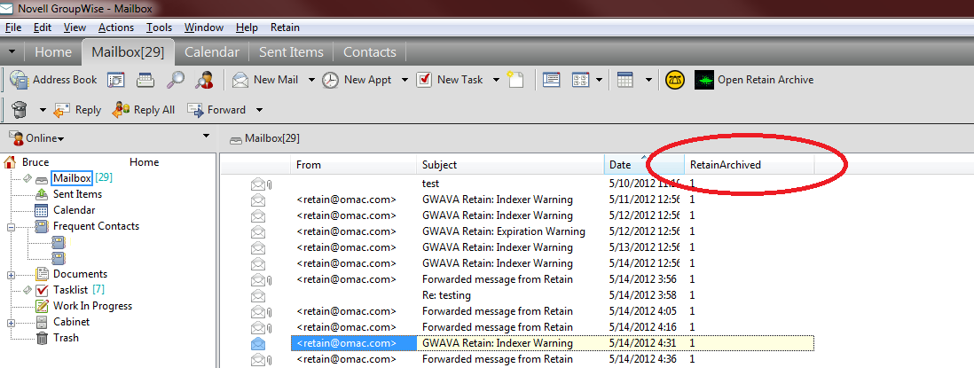Sort by From column header
Screen dimensions: 974x368
tap(353, 165)
